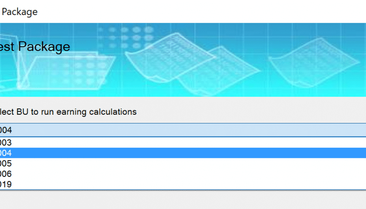
Task: Select the 003 option in the BU list
Action: tap(7, 142)
